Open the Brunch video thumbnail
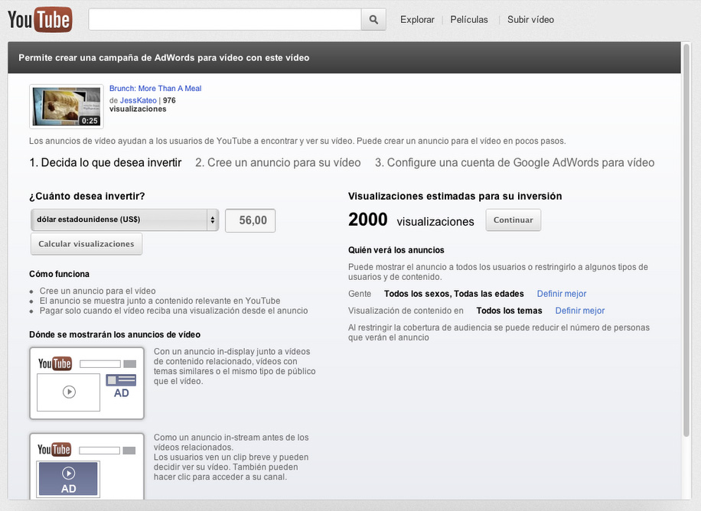Image resolution: width=701 pixels, height=511 pixels. pos(66,106)
